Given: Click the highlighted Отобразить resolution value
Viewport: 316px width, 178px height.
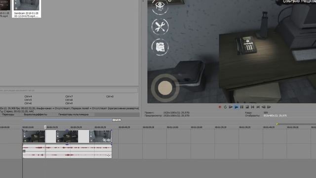Looking at the screenshot, I should pos(275,116).
